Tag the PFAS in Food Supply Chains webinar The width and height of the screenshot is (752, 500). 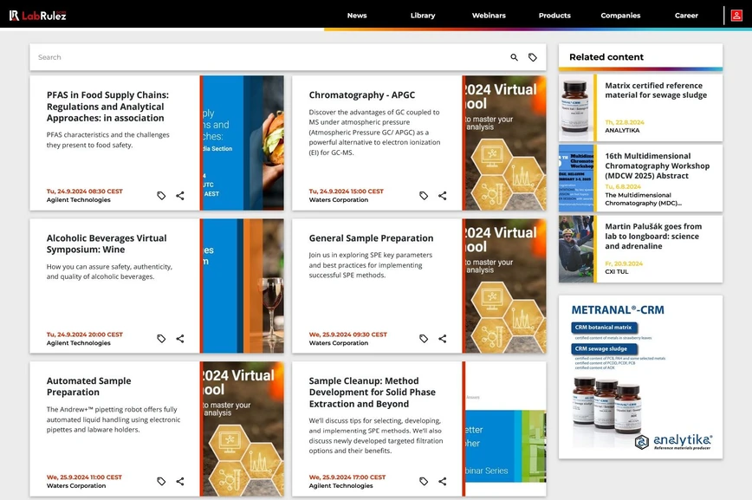(x=161, y=195)
